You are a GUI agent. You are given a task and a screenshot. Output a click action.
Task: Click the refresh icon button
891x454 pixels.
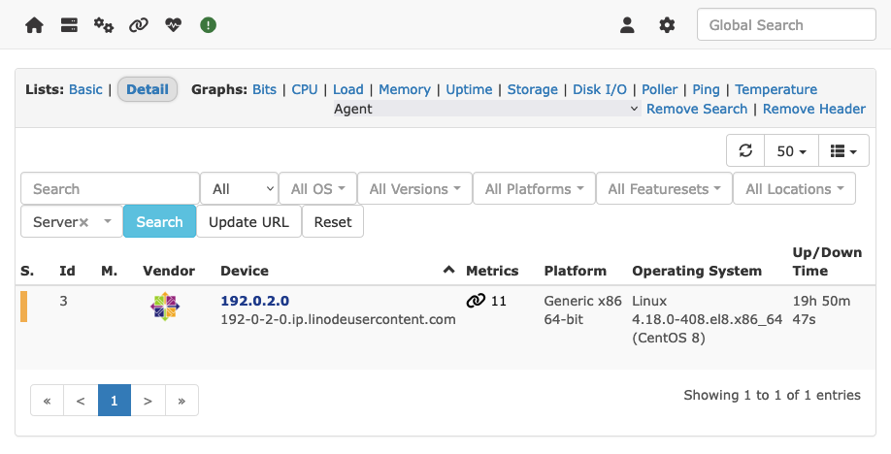[x=745, y=150]
